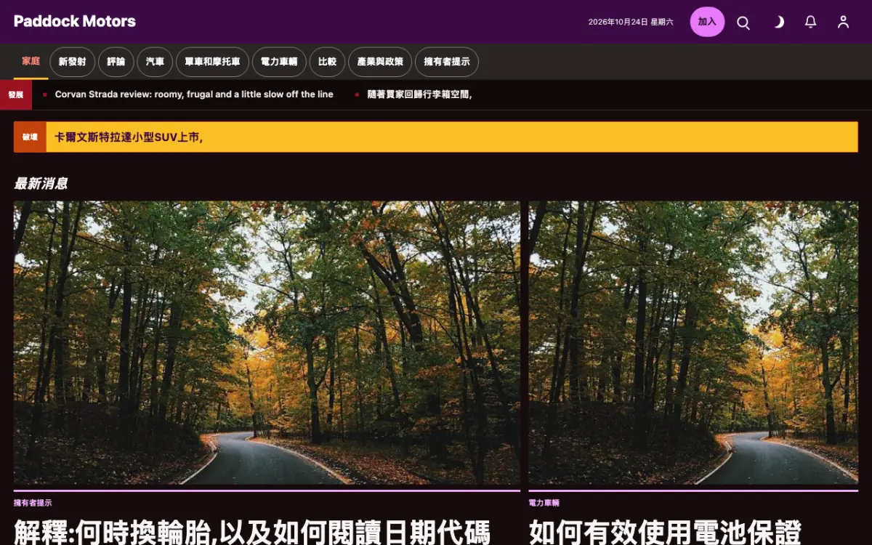Go to Paddock Motors home logo
This screenshot has height=545, width=872.
pyautogui.click(x=75, y=21)
